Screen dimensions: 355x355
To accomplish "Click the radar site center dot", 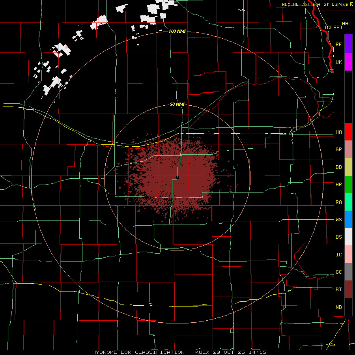I will tap(177, 177).
